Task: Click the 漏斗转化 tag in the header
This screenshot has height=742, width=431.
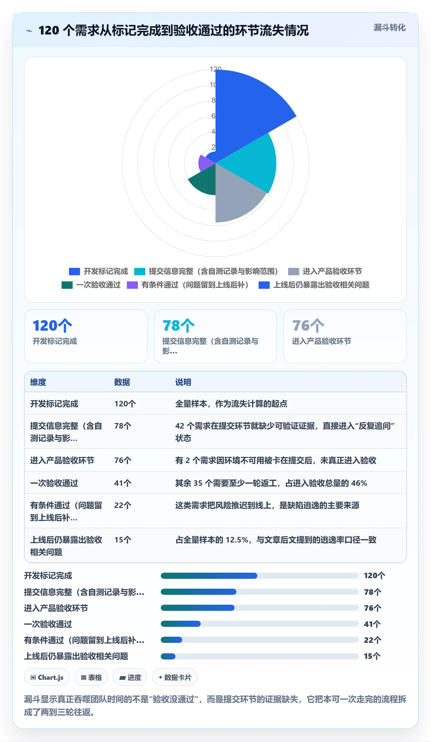Action: pyautogui.click(x=389, y=28)
